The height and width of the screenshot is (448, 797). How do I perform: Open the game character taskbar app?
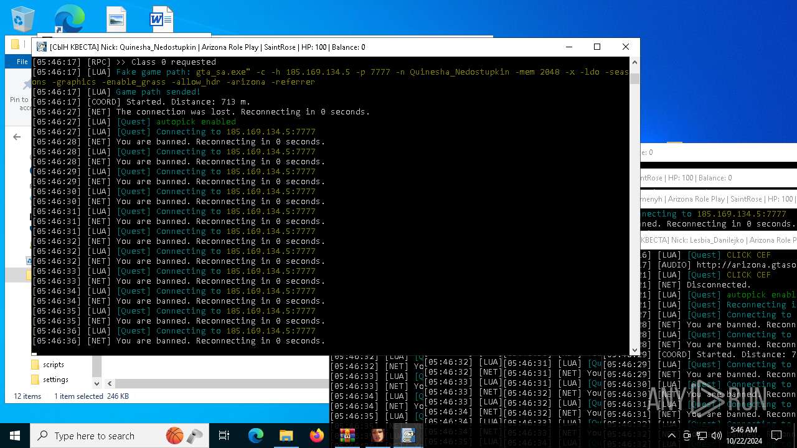[x=377, y=436]
